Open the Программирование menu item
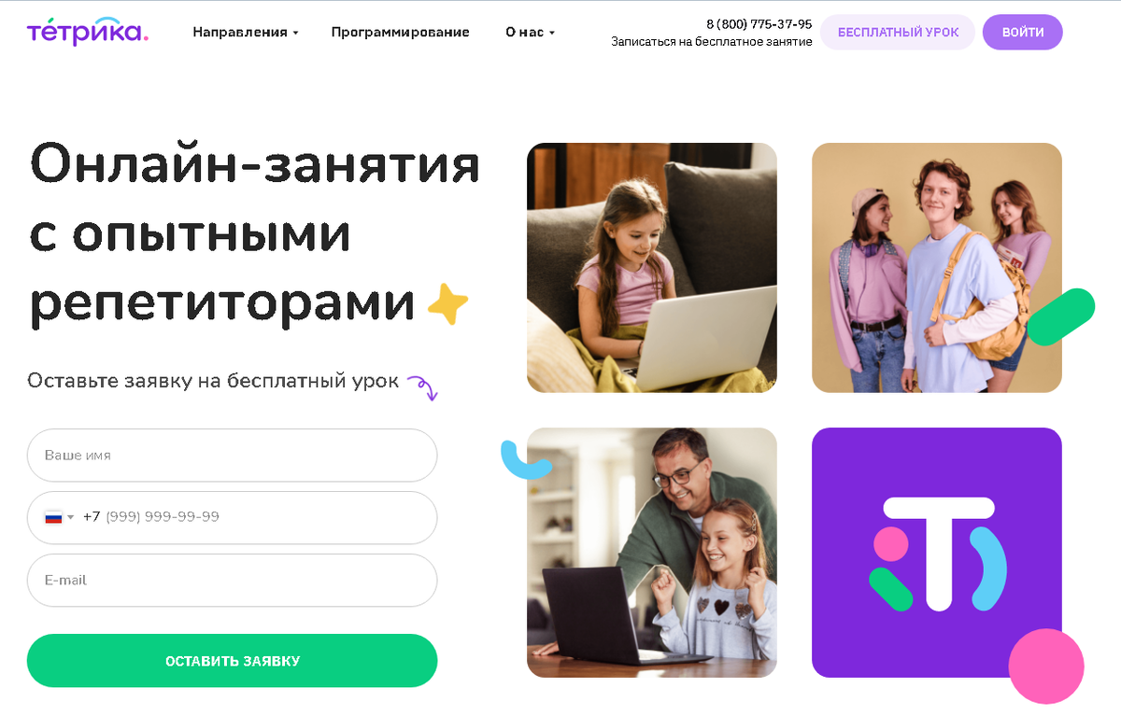Viewport: 1121px width, 716px height. (400, 32)
